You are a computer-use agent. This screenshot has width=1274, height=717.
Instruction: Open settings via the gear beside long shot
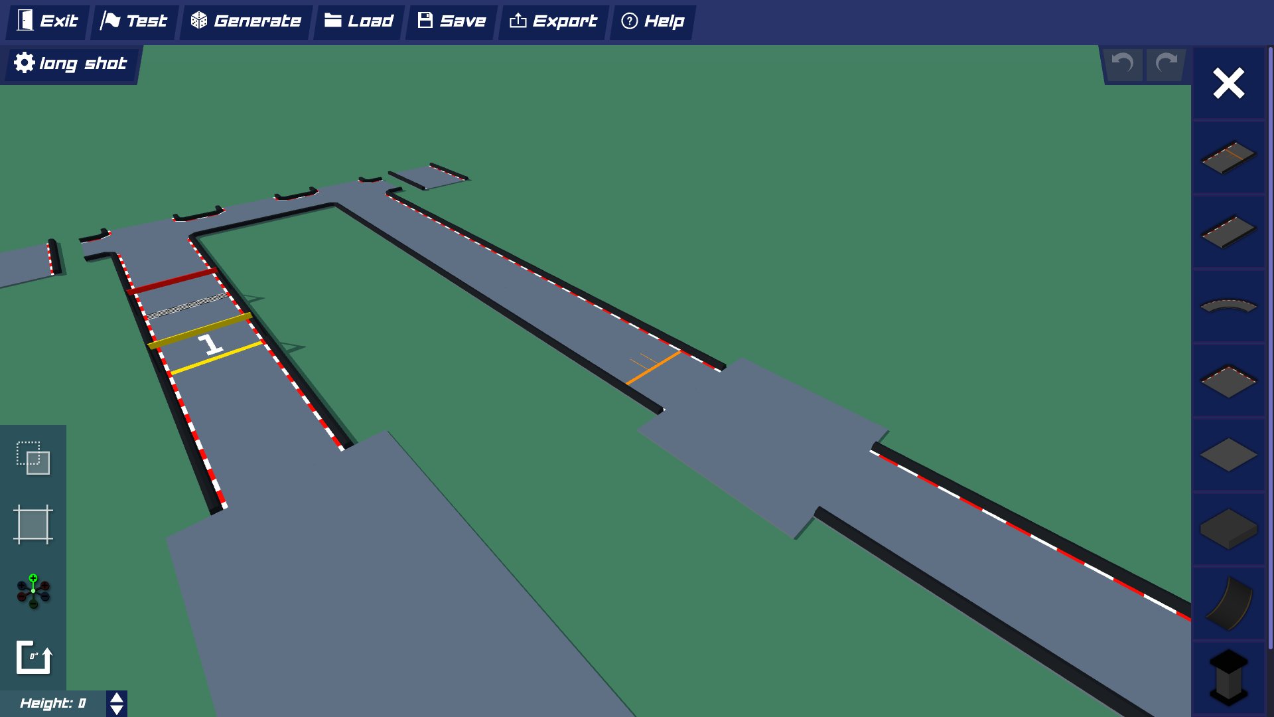(25, 63)
